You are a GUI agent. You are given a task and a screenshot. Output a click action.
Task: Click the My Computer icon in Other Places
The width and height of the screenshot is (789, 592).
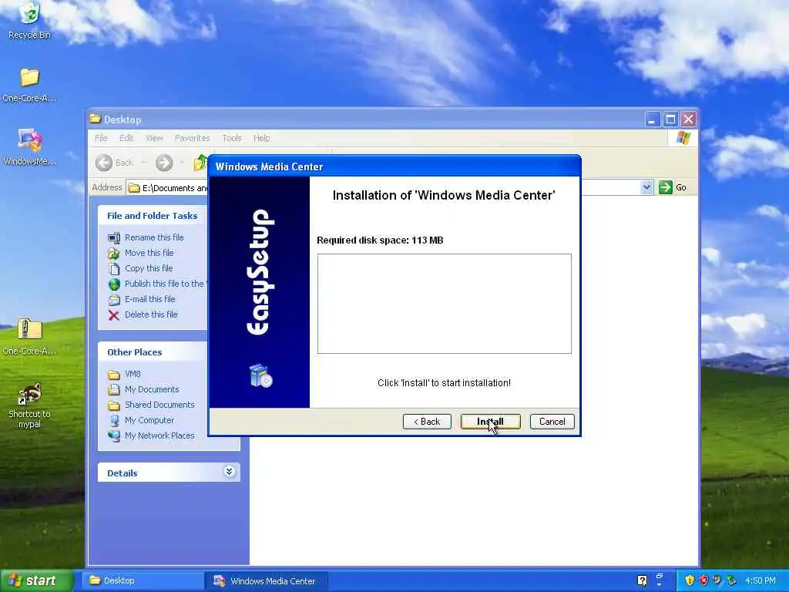114,420
